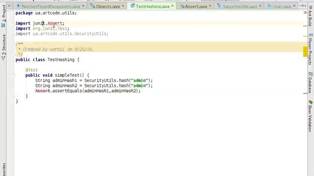Show the hidden tabs dropdown list
Viewport: 314px width, 176px height.
(302, 6)
